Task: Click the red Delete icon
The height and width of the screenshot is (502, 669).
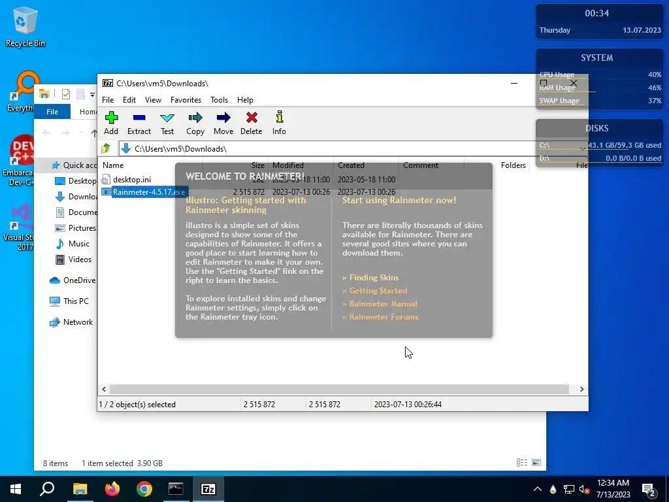Action: click(x=252, y=123)
